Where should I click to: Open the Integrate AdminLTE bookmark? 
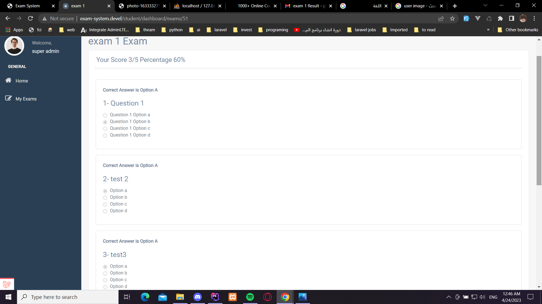105,30
